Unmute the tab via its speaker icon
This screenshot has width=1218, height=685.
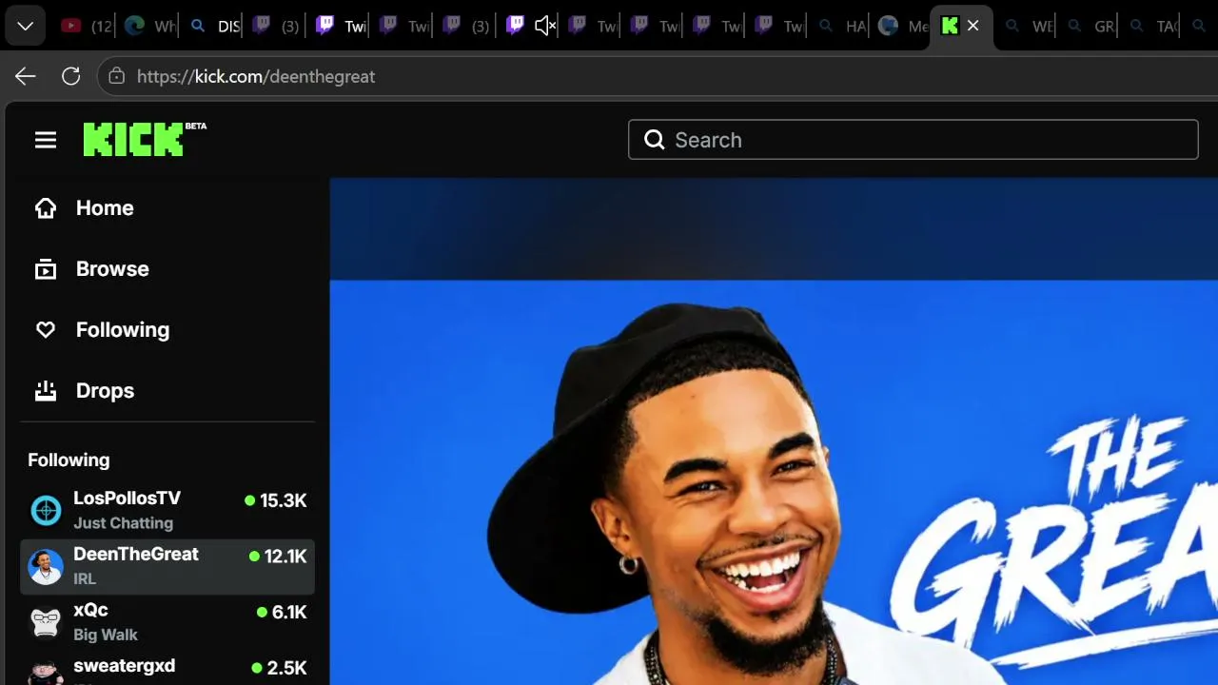click(x=544, y=26)
